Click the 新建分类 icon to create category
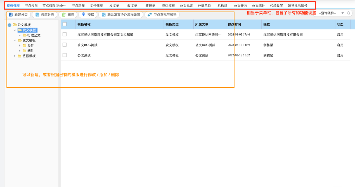355x187 pixels. 10,15
